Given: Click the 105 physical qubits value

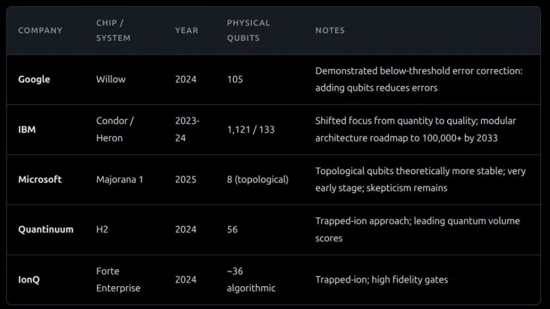Looking at the screenshot, I should coord(235,79).
